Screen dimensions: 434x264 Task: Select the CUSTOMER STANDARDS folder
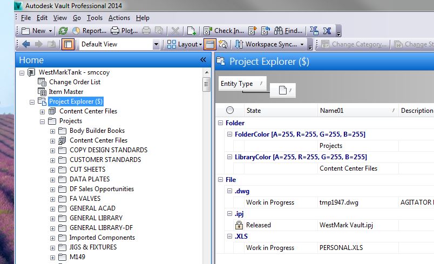click(105, 160)
